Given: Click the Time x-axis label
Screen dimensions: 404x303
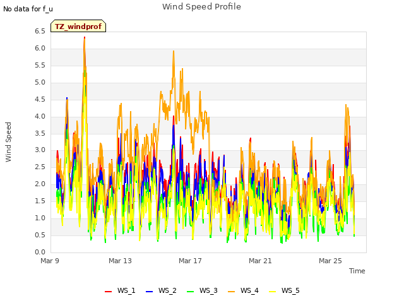Looking at the screenshot, I should coord(357,271).
